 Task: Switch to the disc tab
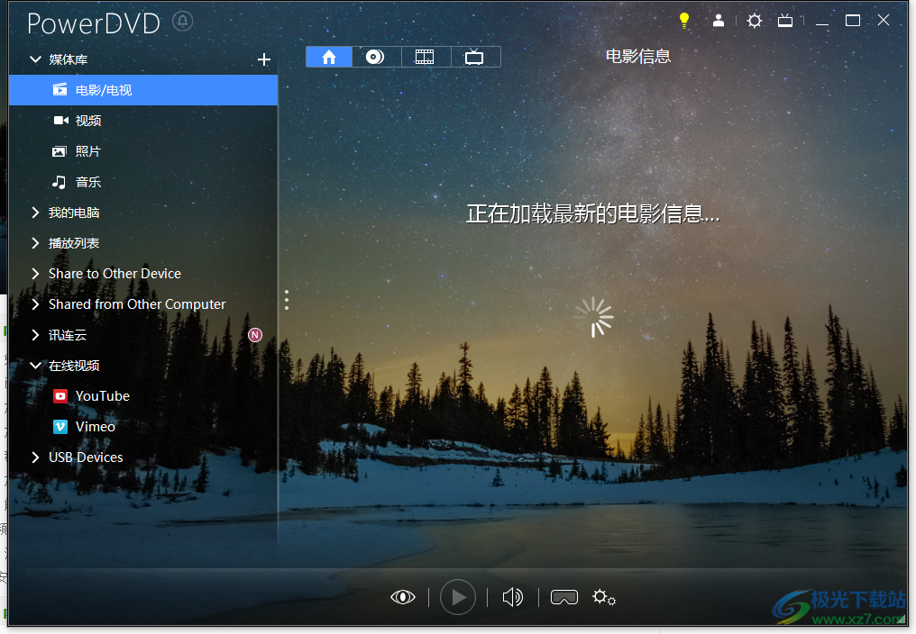click(x=375, y=57)
